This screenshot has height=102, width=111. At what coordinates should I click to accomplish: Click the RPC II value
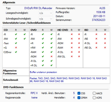tap(34, 93)
